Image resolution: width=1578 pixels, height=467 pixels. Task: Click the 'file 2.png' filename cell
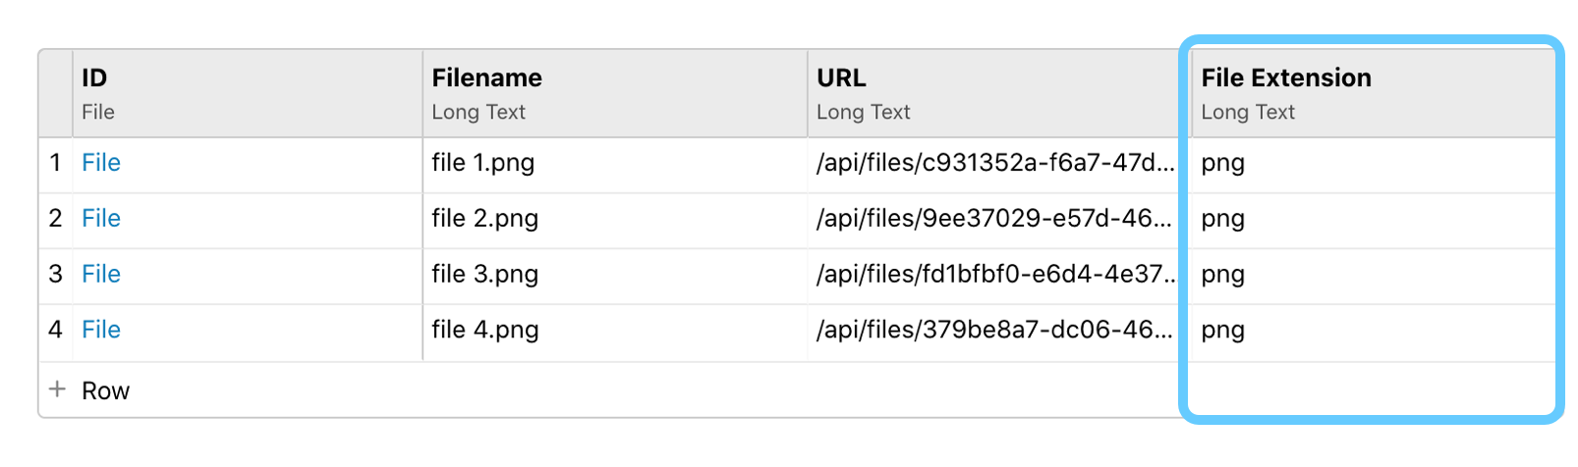(615, 221)
